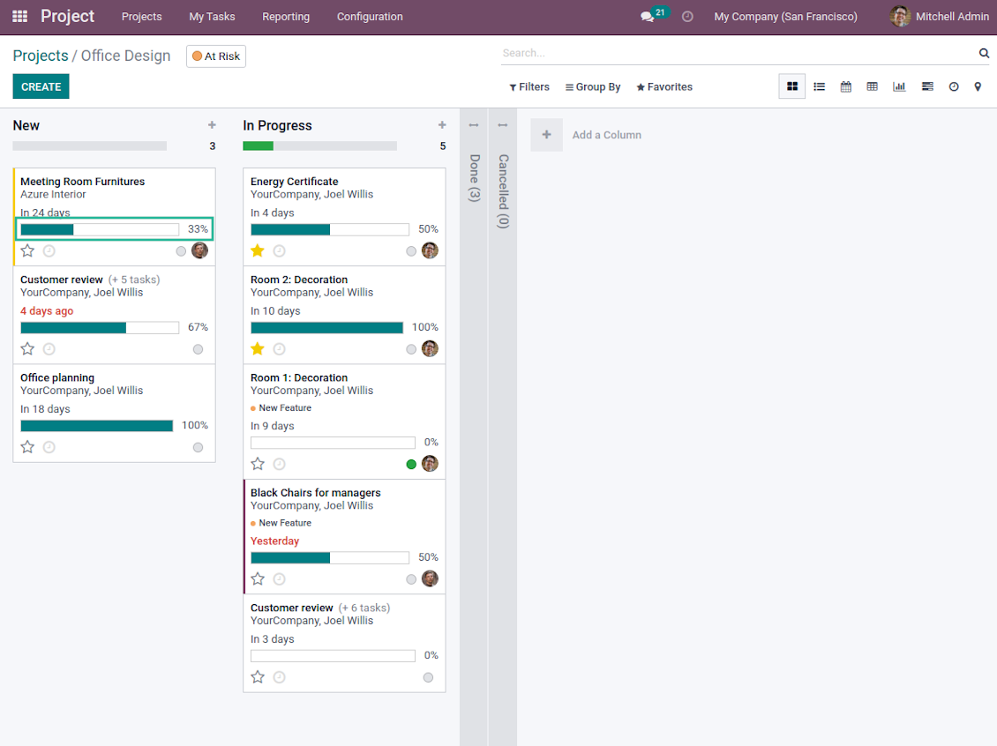The width and height of the screenshot is (997, 746).
Task: Star the Room 1: Decoration task
Action: click(258, 464)
